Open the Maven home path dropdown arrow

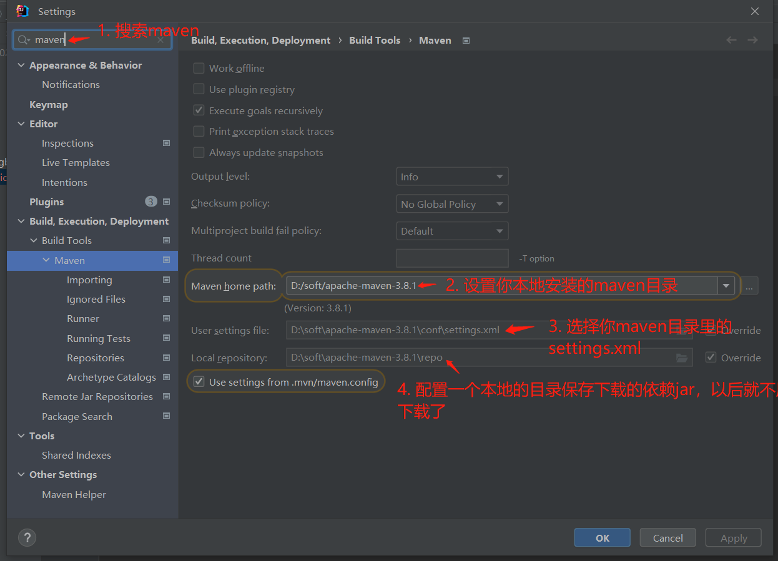(726, 286)
